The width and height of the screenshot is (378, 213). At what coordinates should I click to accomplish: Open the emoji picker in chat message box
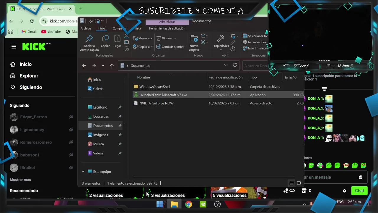click(361, 177)
